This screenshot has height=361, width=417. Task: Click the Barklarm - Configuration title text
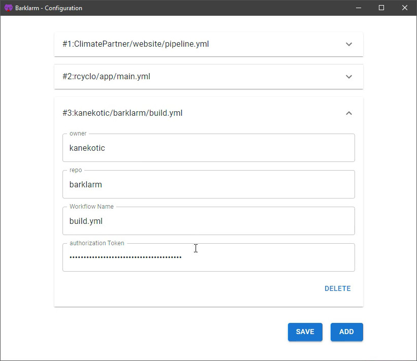pyautogui.click(x=49, y=8)
